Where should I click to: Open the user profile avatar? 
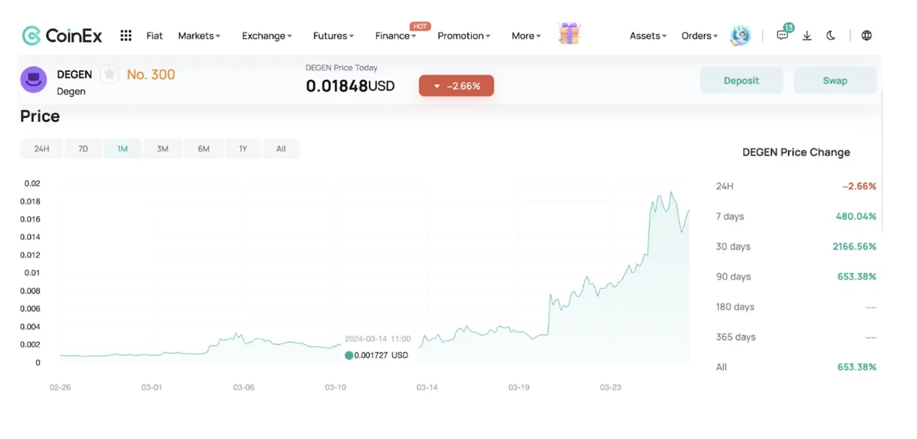click(740, 35)
